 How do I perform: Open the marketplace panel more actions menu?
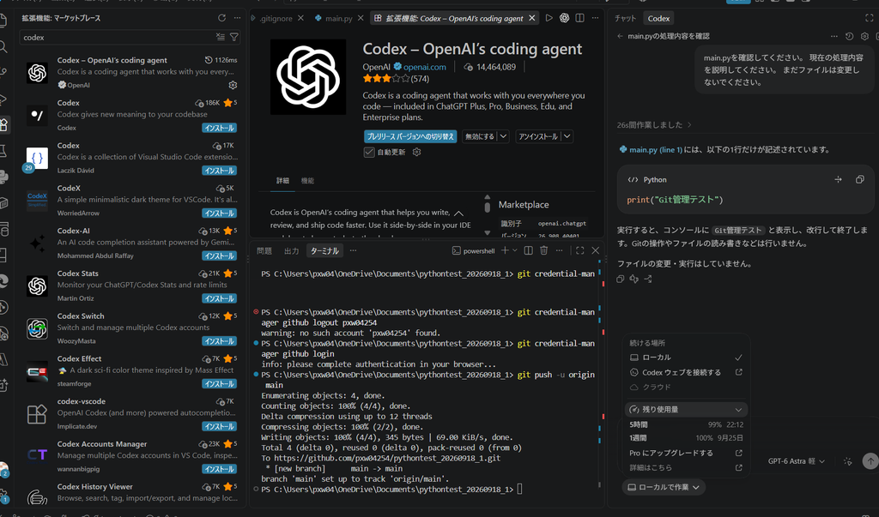(237, 18)
